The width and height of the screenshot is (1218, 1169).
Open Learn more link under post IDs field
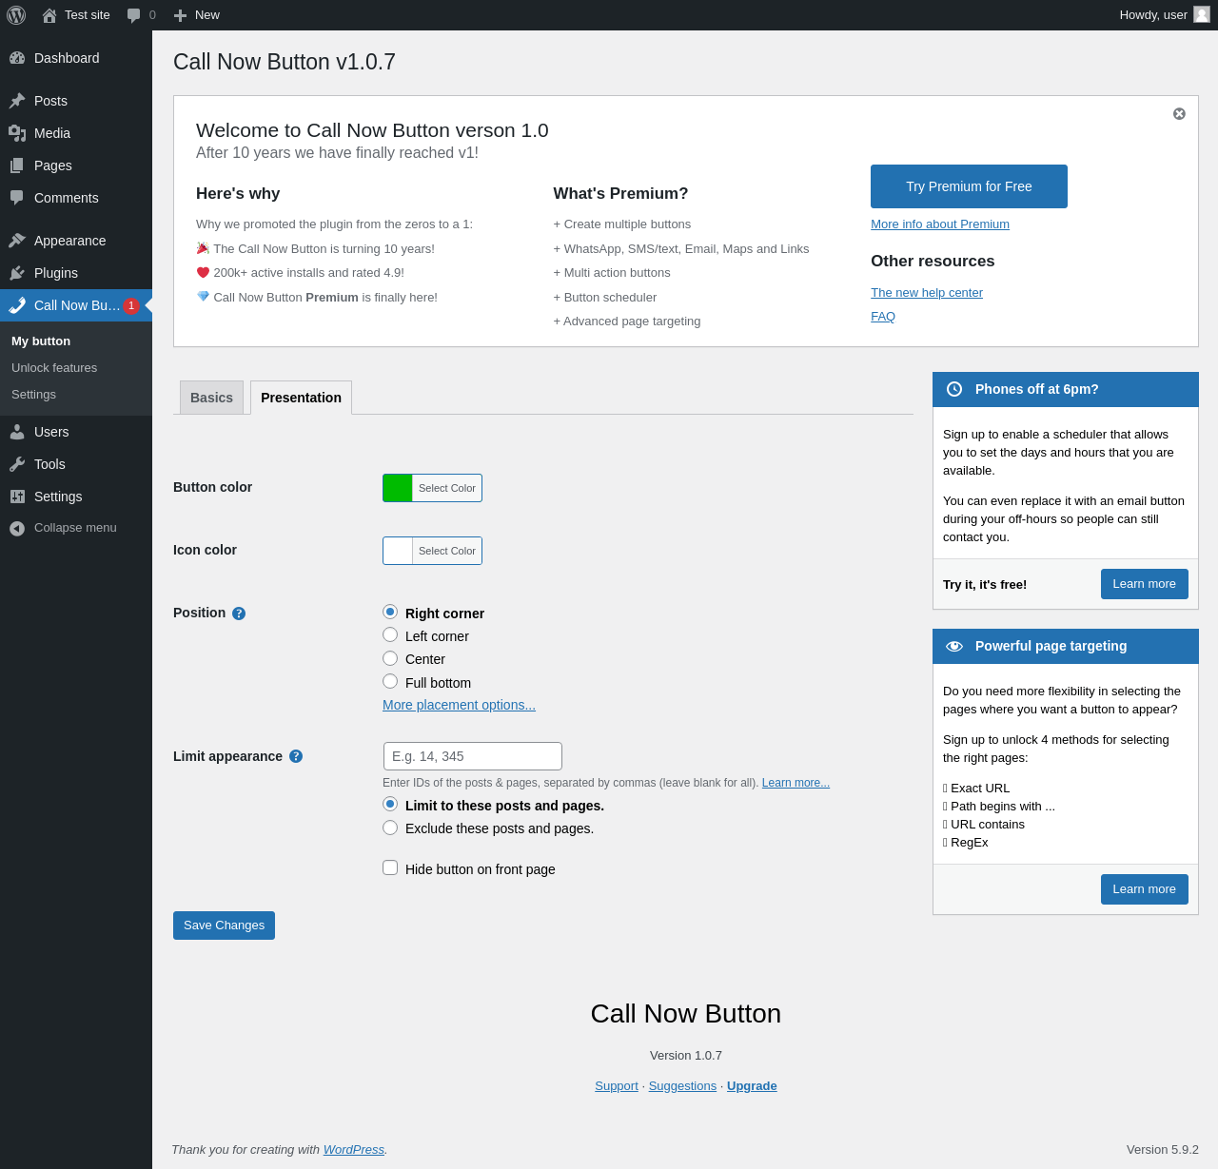point(796,783)
